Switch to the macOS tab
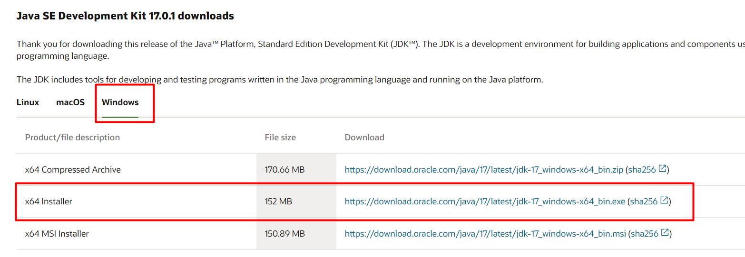745x257 pixels. tap(70, 102)
